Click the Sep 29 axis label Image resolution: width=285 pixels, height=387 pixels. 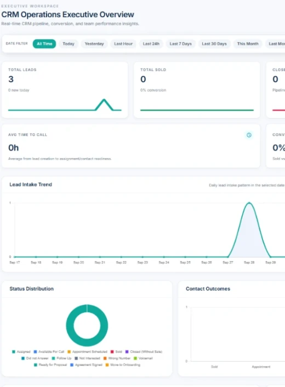[270, 262]
